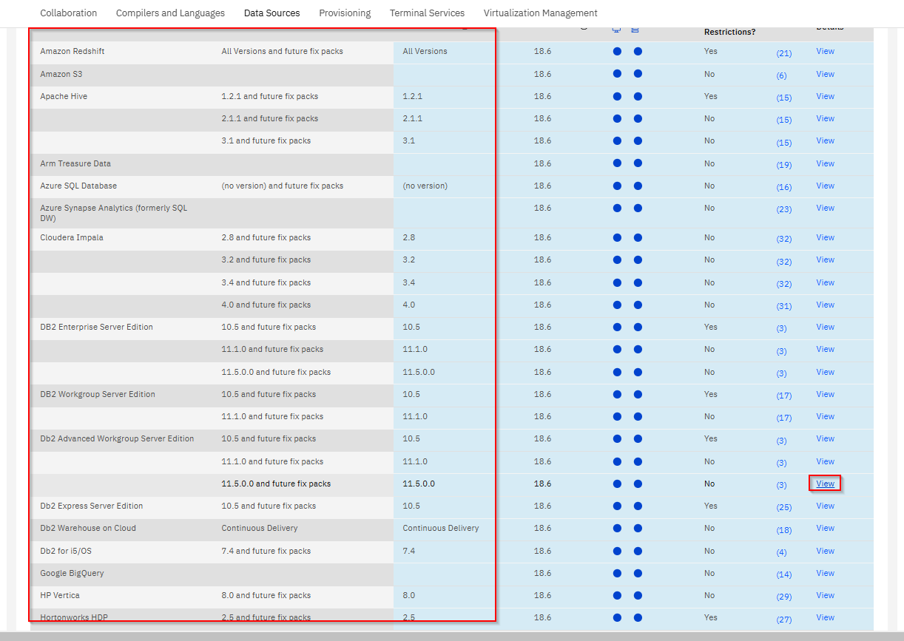904x641 pixels.
Task: Click View for Hortonworks HDP 2.5
Action: (825, 617)
